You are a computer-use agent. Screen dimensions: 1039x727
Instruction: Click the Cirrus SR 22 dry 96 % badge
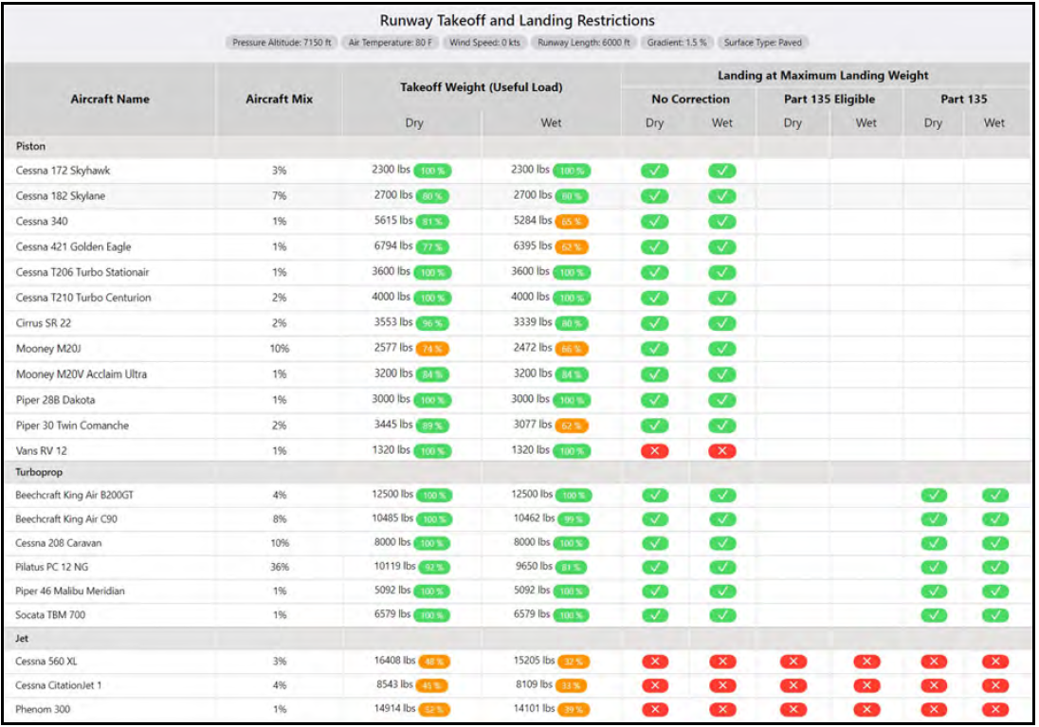(x=432, y=323)
